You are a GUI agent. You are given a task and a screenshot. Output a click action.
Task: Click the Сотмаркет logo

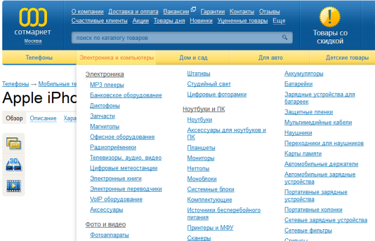(x=33, y=21)
